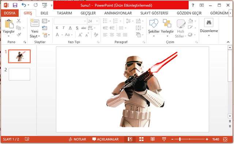Toggle bold K formatting
The width and height of the screenshot is (234, 144).
pos(57,28)
